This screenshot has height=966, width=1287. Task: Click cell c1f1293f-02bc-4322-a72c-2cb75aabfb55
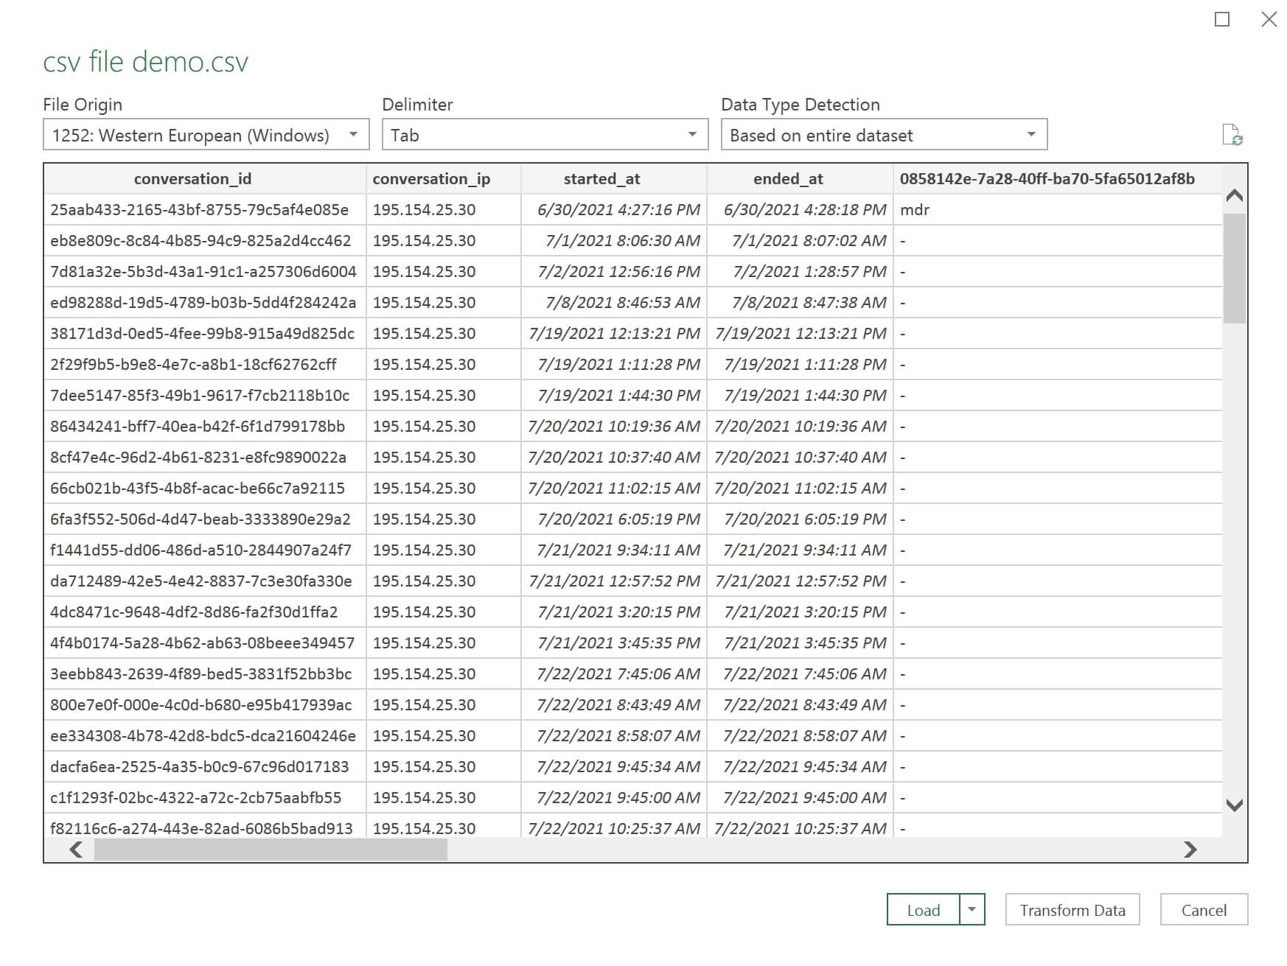pyautogui.click(x=205, y=798)
